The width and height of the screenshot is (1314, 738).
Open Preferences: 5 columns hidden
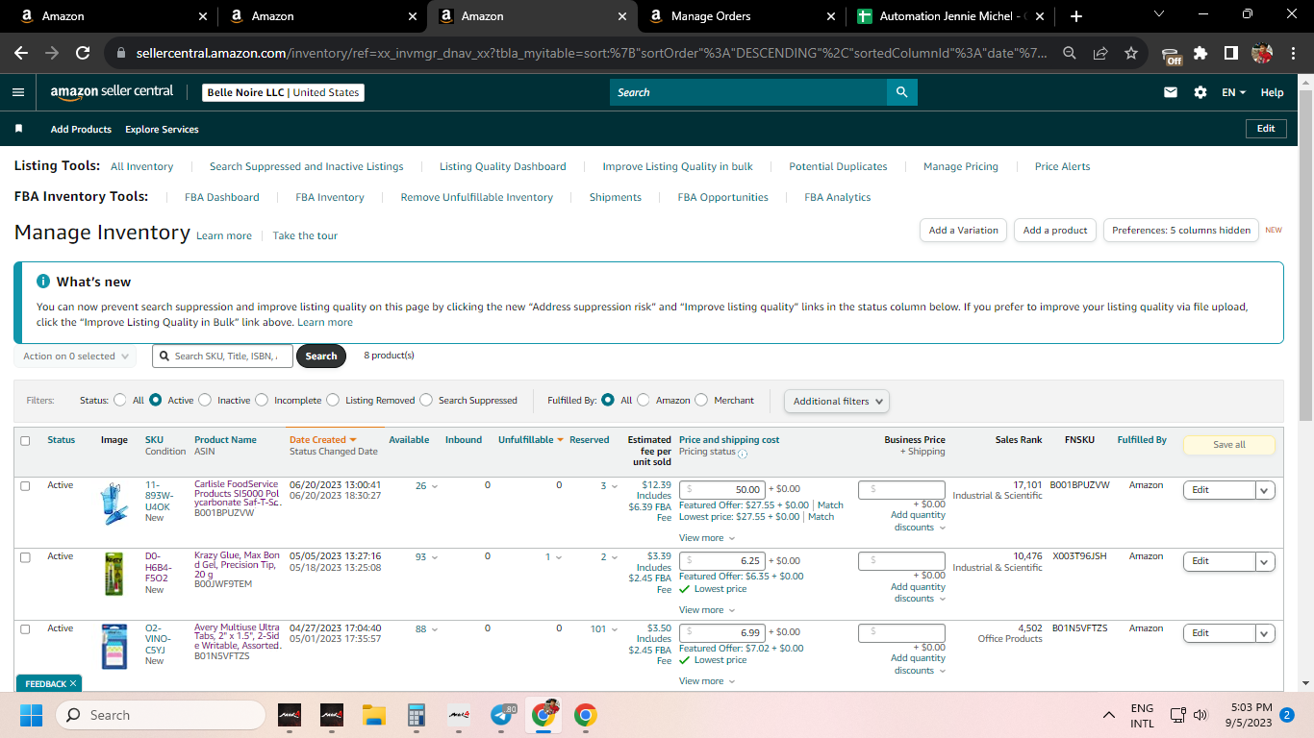click(x=1181, y=231)
